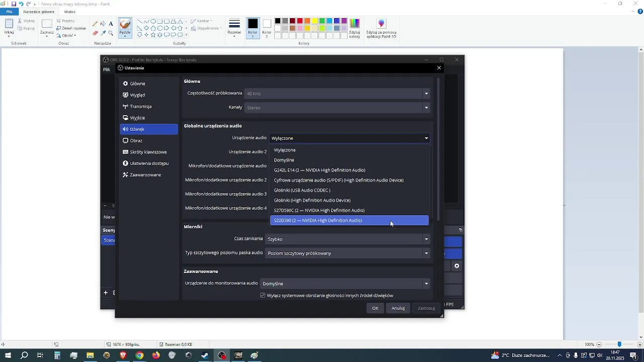Select Kolor 1 foreground color box
The image size is (644, 362).
(253, 28)
